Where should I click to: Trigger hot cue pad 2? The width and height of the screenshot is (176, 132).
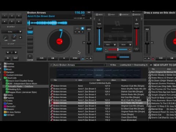tap(12, 16)
